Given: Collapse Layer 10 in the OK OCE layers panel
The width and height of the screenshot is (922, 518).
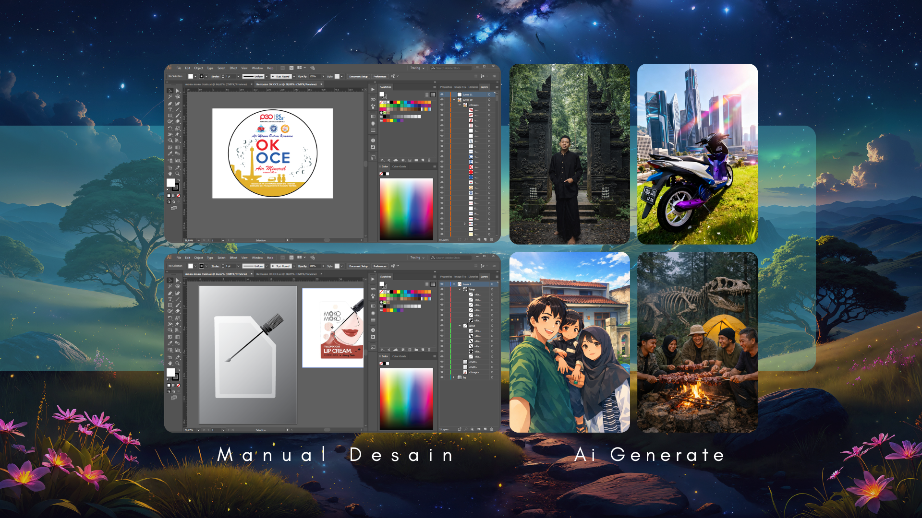Looking at the screenshot, I should [x=454, y=100].
